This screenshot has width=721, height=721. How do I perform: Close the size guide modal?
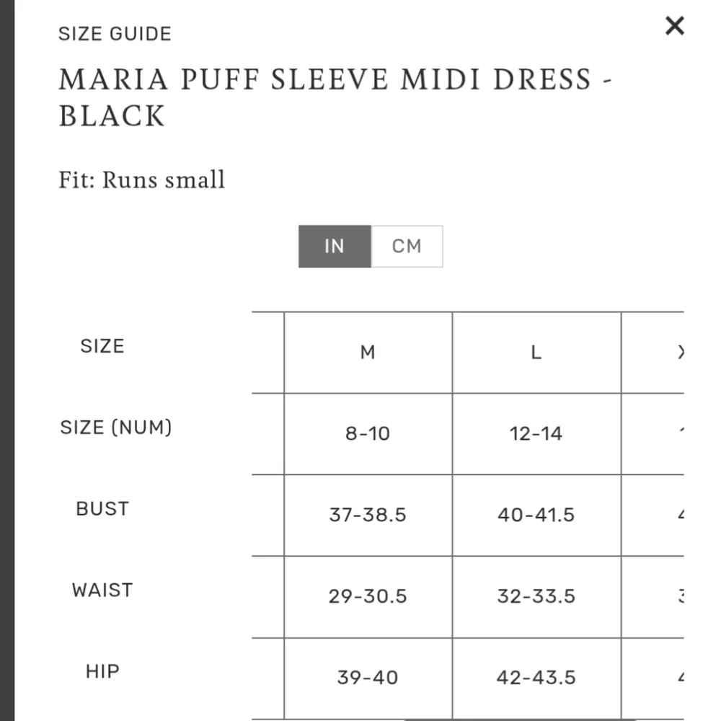click(675, 25)
